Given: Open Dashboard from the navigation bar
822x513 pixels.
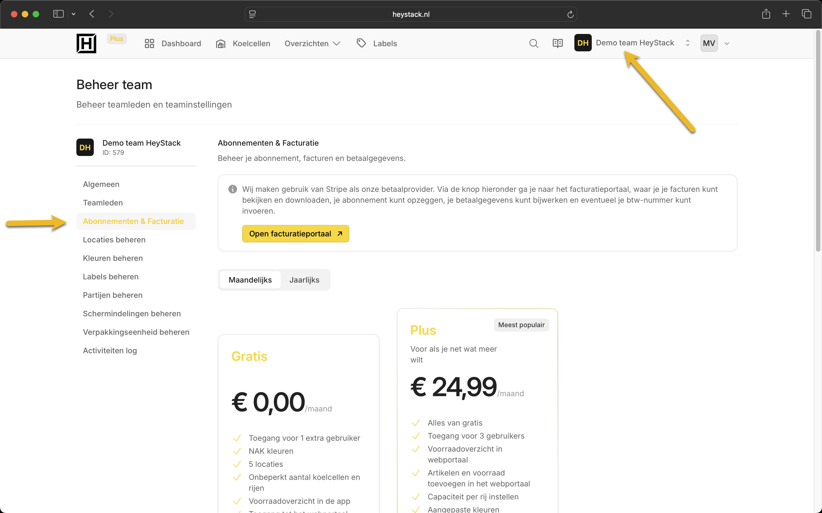Looking at the screenshot, I should (173, 43).
